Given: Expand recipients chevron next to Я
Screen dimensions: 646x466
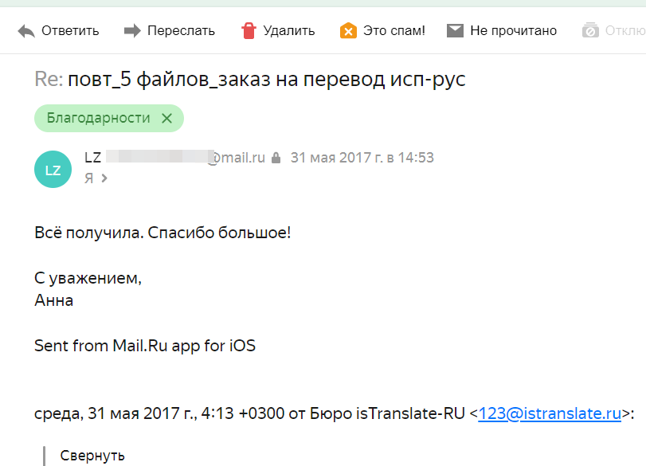Looking at the screenshot, I should (104, 178).
